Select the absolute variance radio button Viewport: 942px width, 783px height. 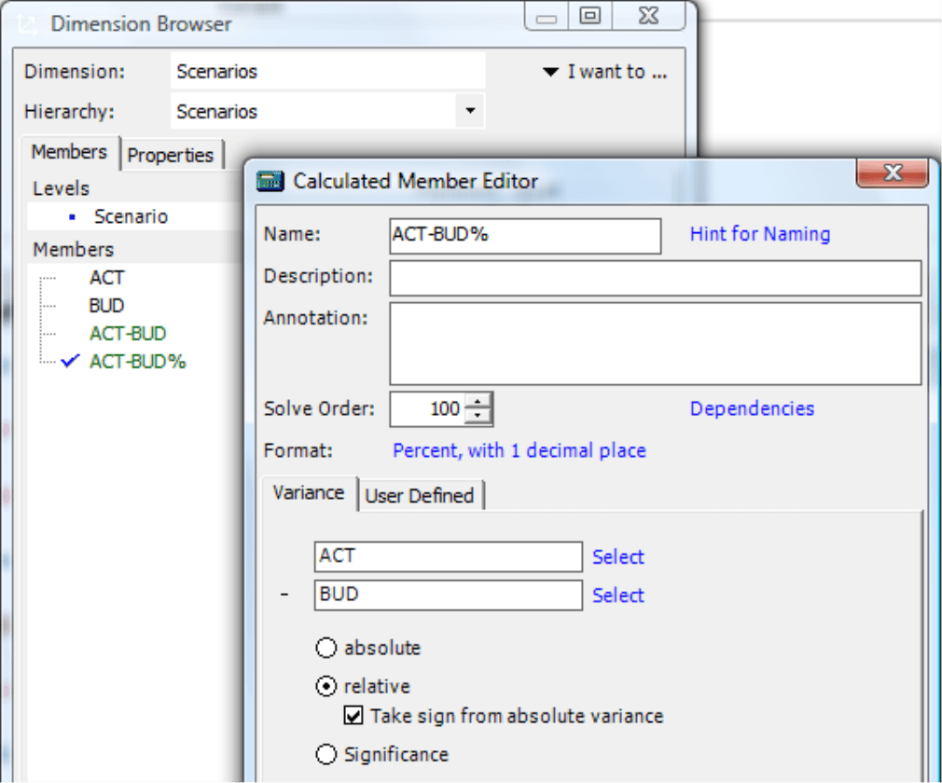point(326,648)
